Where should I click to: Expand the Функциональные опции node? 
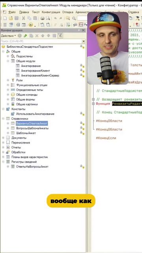pyautogui.click(x=8, y=85)
